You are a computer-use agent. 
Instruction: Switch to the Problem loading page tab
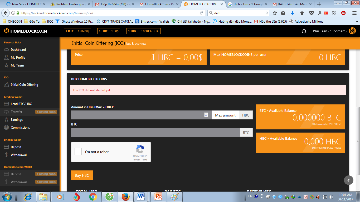point(70,4)
